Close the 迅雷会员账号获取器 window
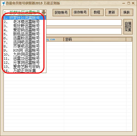The height and width of the screenshot is (136, 137). (133, 3)
